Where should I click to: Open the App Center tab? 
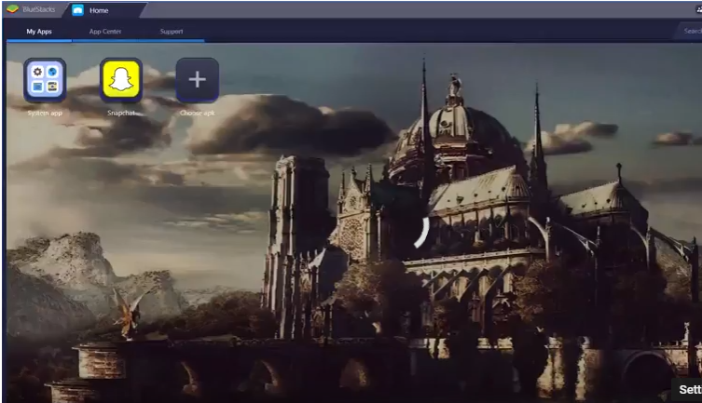pyautogui.click(x=104, y=32)
